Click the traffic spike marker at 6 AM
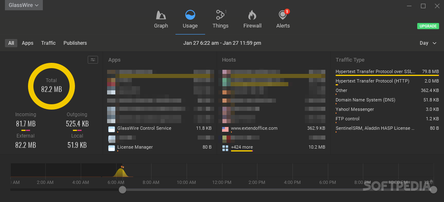The height and width of the screenshot is (202, 444). (x=122, y=167)
